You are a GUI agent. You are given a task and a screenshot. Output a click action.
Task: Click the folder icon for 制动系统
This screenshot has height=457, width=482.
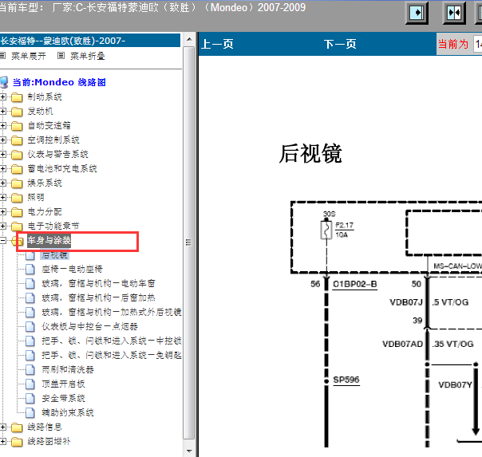[x=17, y=97]
